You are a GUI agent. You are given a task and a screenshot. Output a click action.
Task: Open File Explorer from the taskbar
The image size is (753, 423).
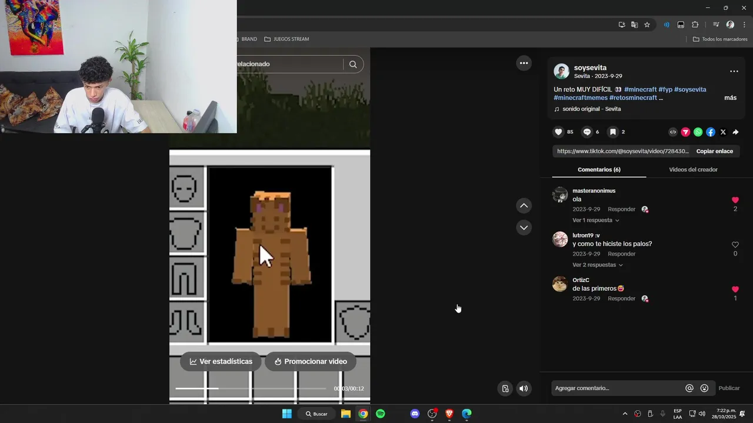point(346,414)
